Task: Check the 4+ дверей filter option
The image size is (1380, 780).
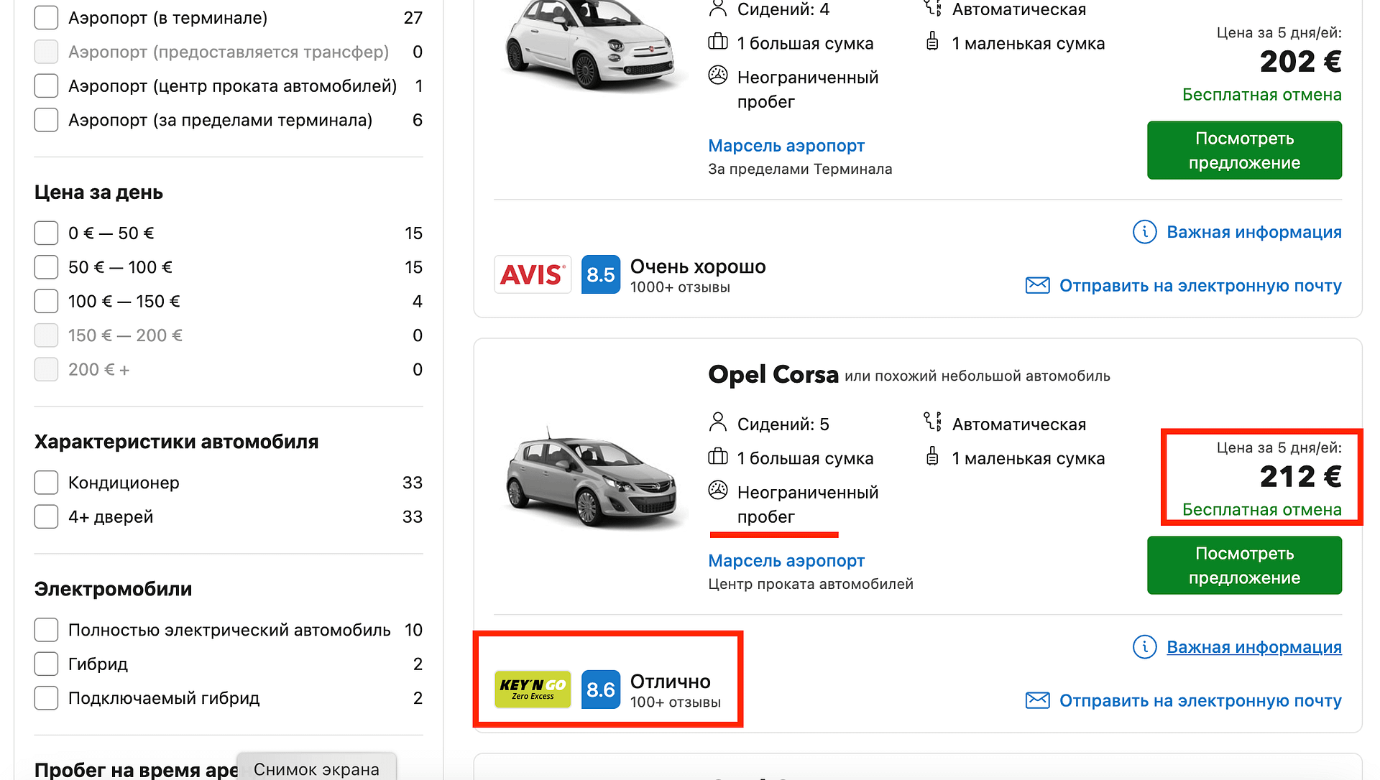Action: click(x=47, y=516)
